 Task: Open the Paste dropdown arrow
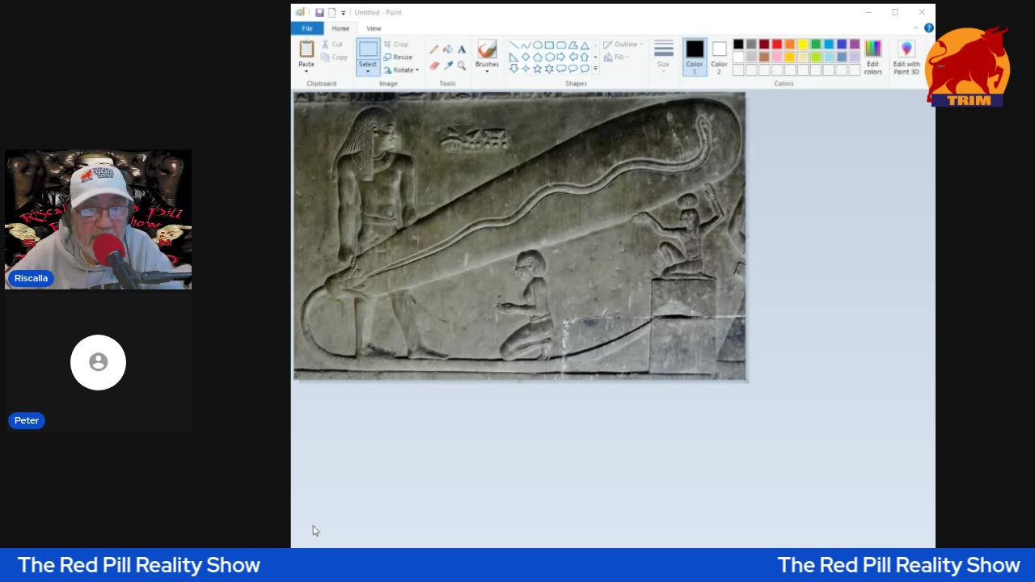(306, 71)
